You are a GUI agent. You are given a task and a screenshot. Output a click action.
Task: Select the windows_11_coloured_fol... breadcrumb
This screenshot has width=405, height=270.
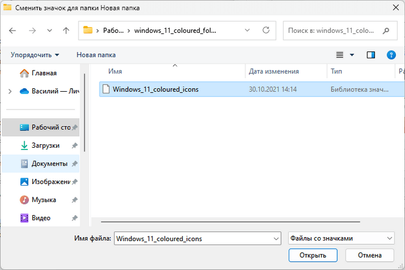pos(175,31)
